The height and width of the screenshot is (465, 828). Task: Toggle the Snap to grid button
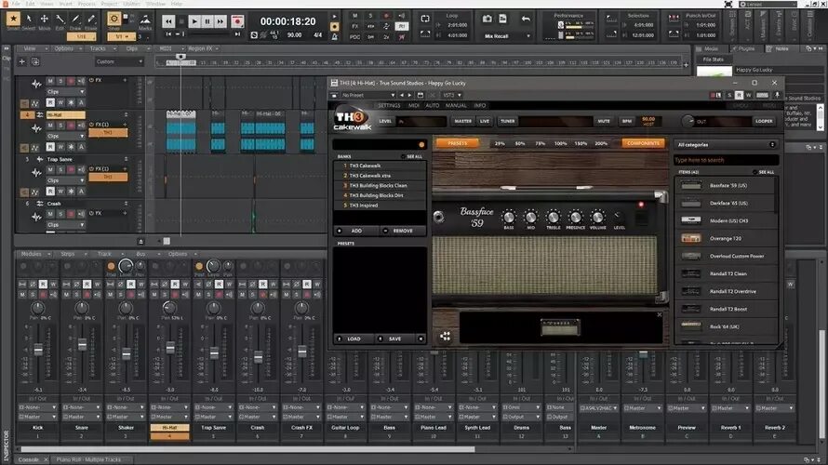pos(114,20)
